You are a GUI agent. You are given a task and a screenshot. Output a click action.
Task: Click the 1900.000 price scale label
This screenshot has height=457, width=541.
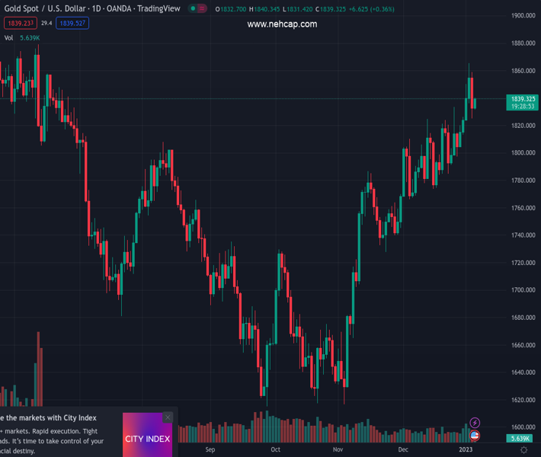point(522,15)
